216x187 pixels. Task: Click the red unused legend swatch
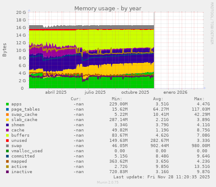coord(7,141)
